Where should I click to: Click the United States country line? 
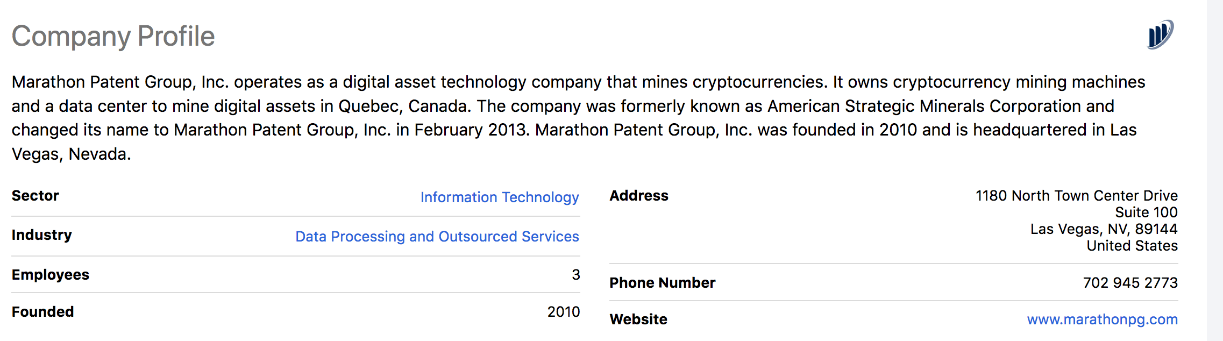click(x=1132, y=246)
